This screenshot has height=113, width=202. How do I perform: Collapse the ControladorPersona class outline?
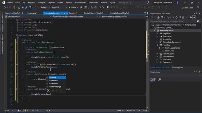17,42
